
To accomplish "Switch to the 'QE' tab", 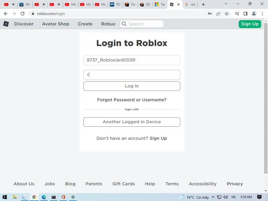I will tap(145, 4).
